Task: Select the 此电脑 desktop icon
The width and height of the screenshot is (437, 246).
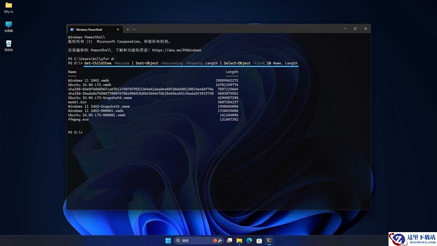Action: (9, 27)
